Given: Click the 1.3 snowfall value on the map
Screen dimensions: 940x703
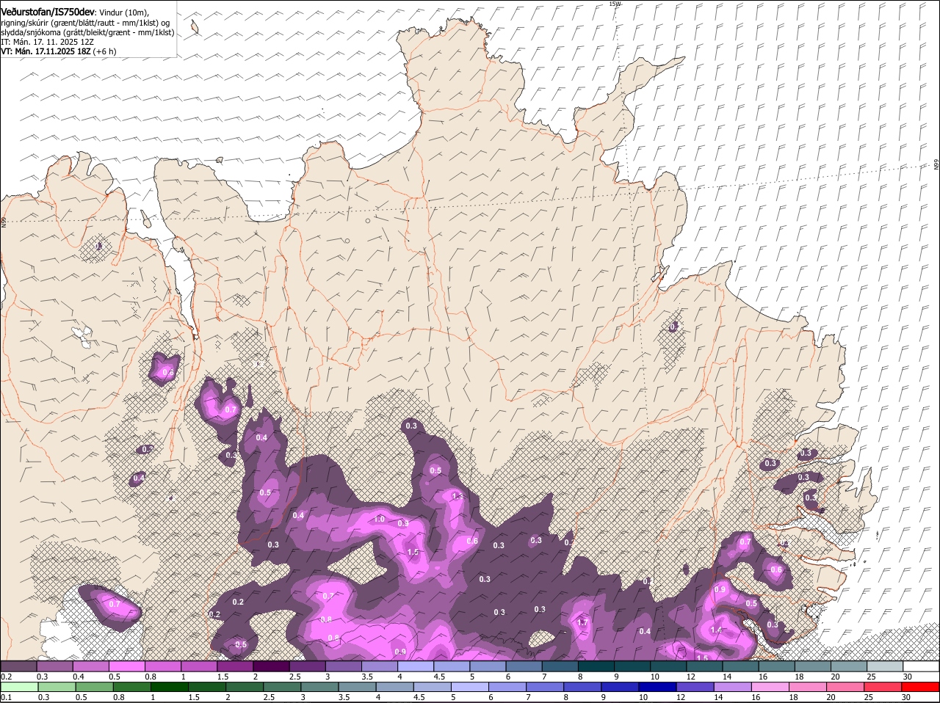Looking at the screenshot, I should pyautogui.click(x=457, y=497).
